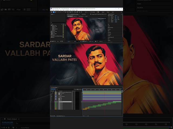173x129 pixels.
Task: Select the Rectangle shape tool
Action: (x=68, y=12)
